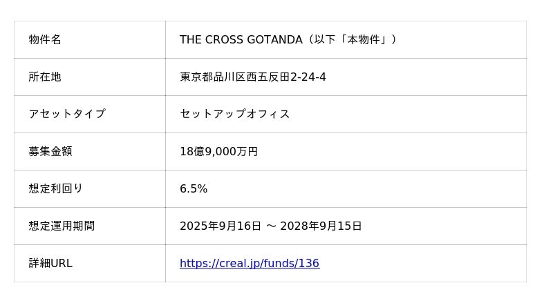
Task: Select the 所在地 row label
Action: (45, 77)
